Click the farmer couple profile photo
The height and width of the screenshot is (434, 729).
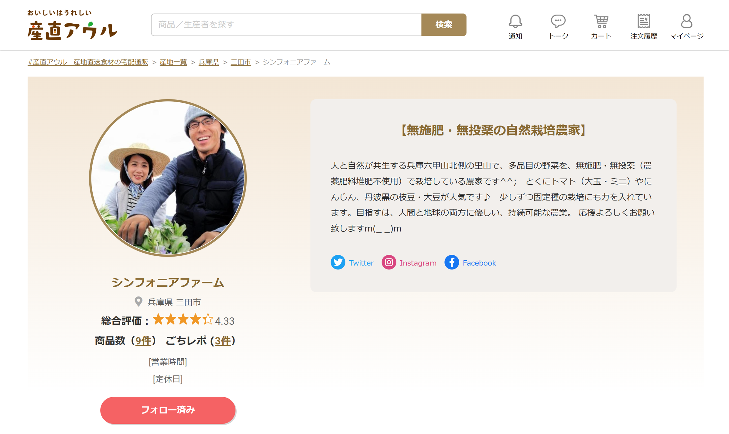coord(168,178)
